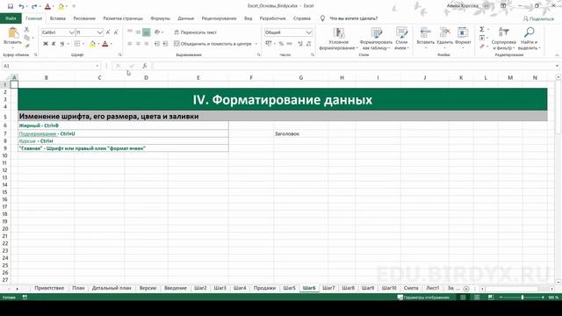Open the fill color dropdown arrow

coord(98,44)
